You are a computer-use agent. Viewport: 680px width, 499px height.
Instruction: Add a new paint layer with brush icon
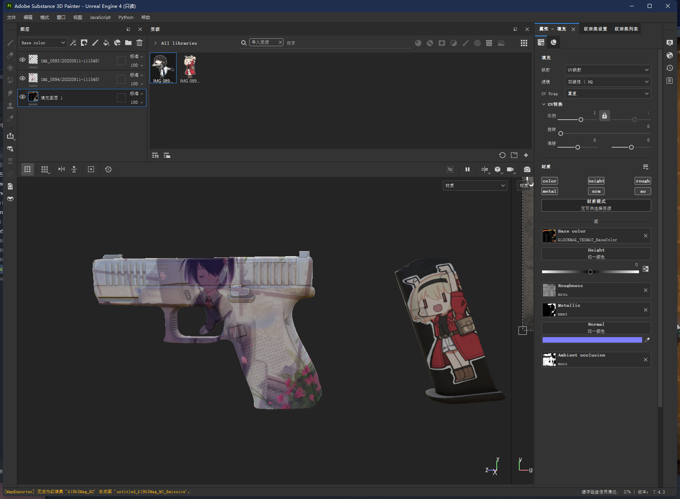pos(95,43)
